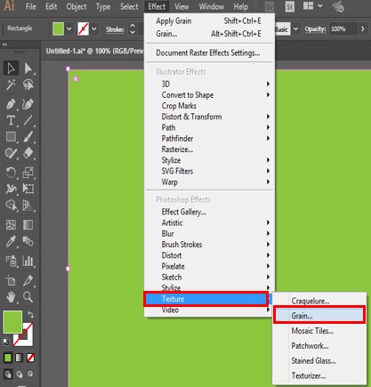This screenshot has height=387, width=371.
Task: Enable Draw Behind mode
Action: [x=20, y=375]
